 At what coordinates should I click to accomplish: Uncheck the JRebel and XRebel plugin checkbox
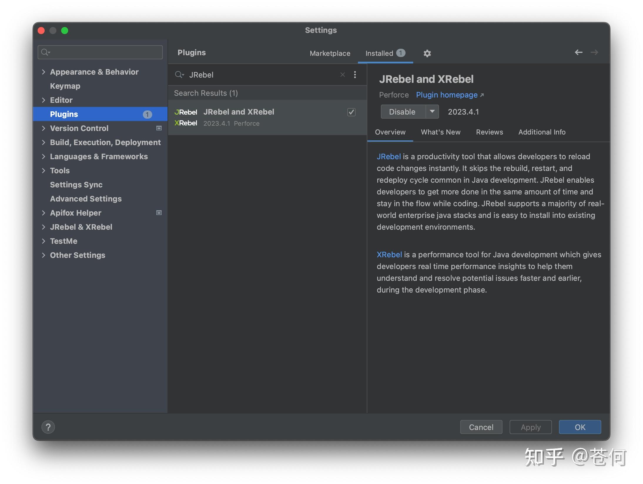coord(351,112)
